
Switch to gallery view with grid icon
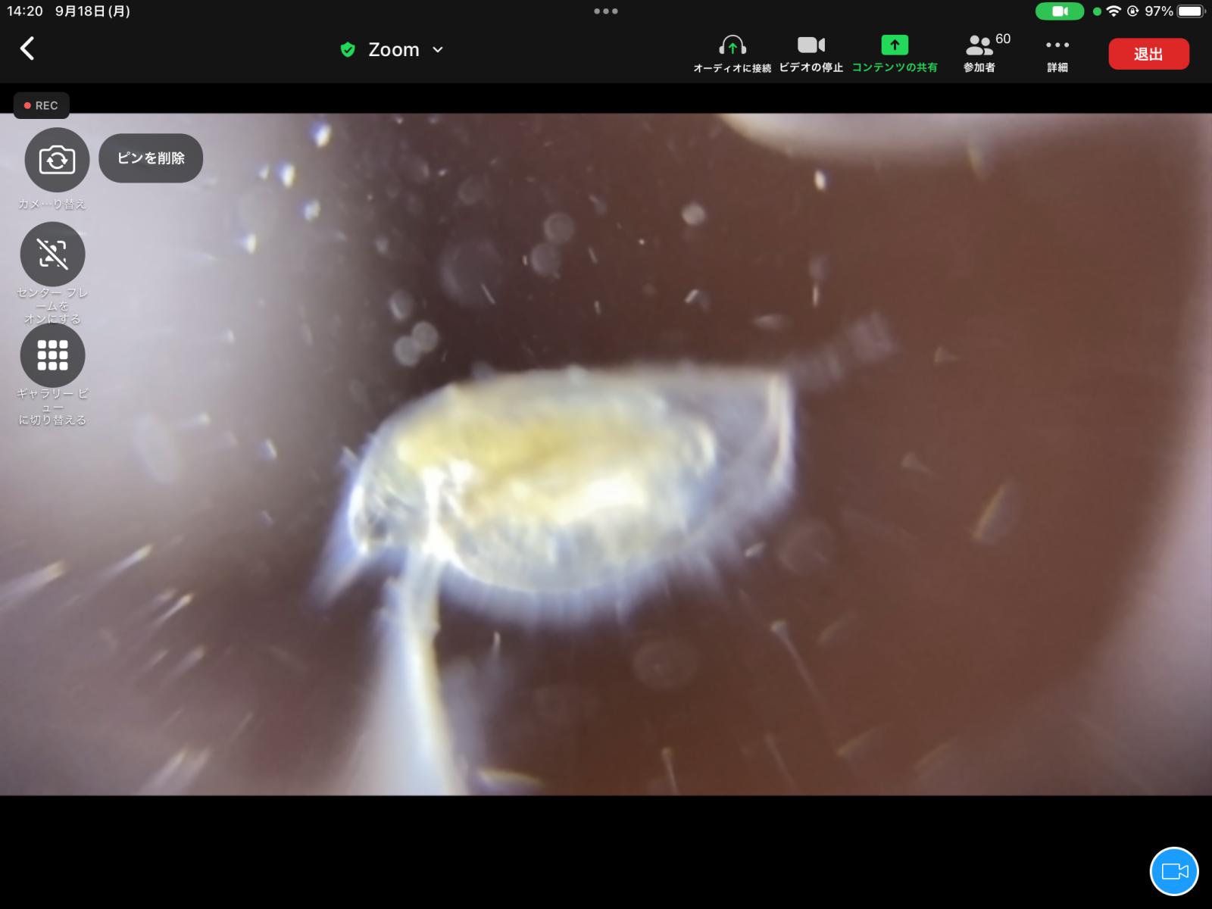point(53,355)
